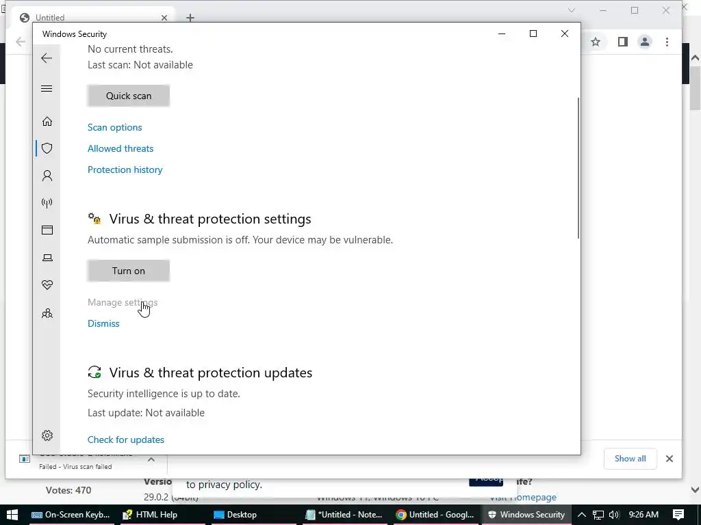This screenshot has height=525, width=701.
Task: Check for updates link
Action: pos(126,440)
